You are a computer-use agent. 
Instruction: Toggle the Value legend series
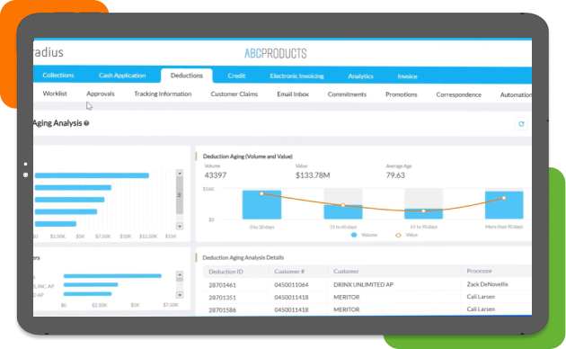coord(406,235)
